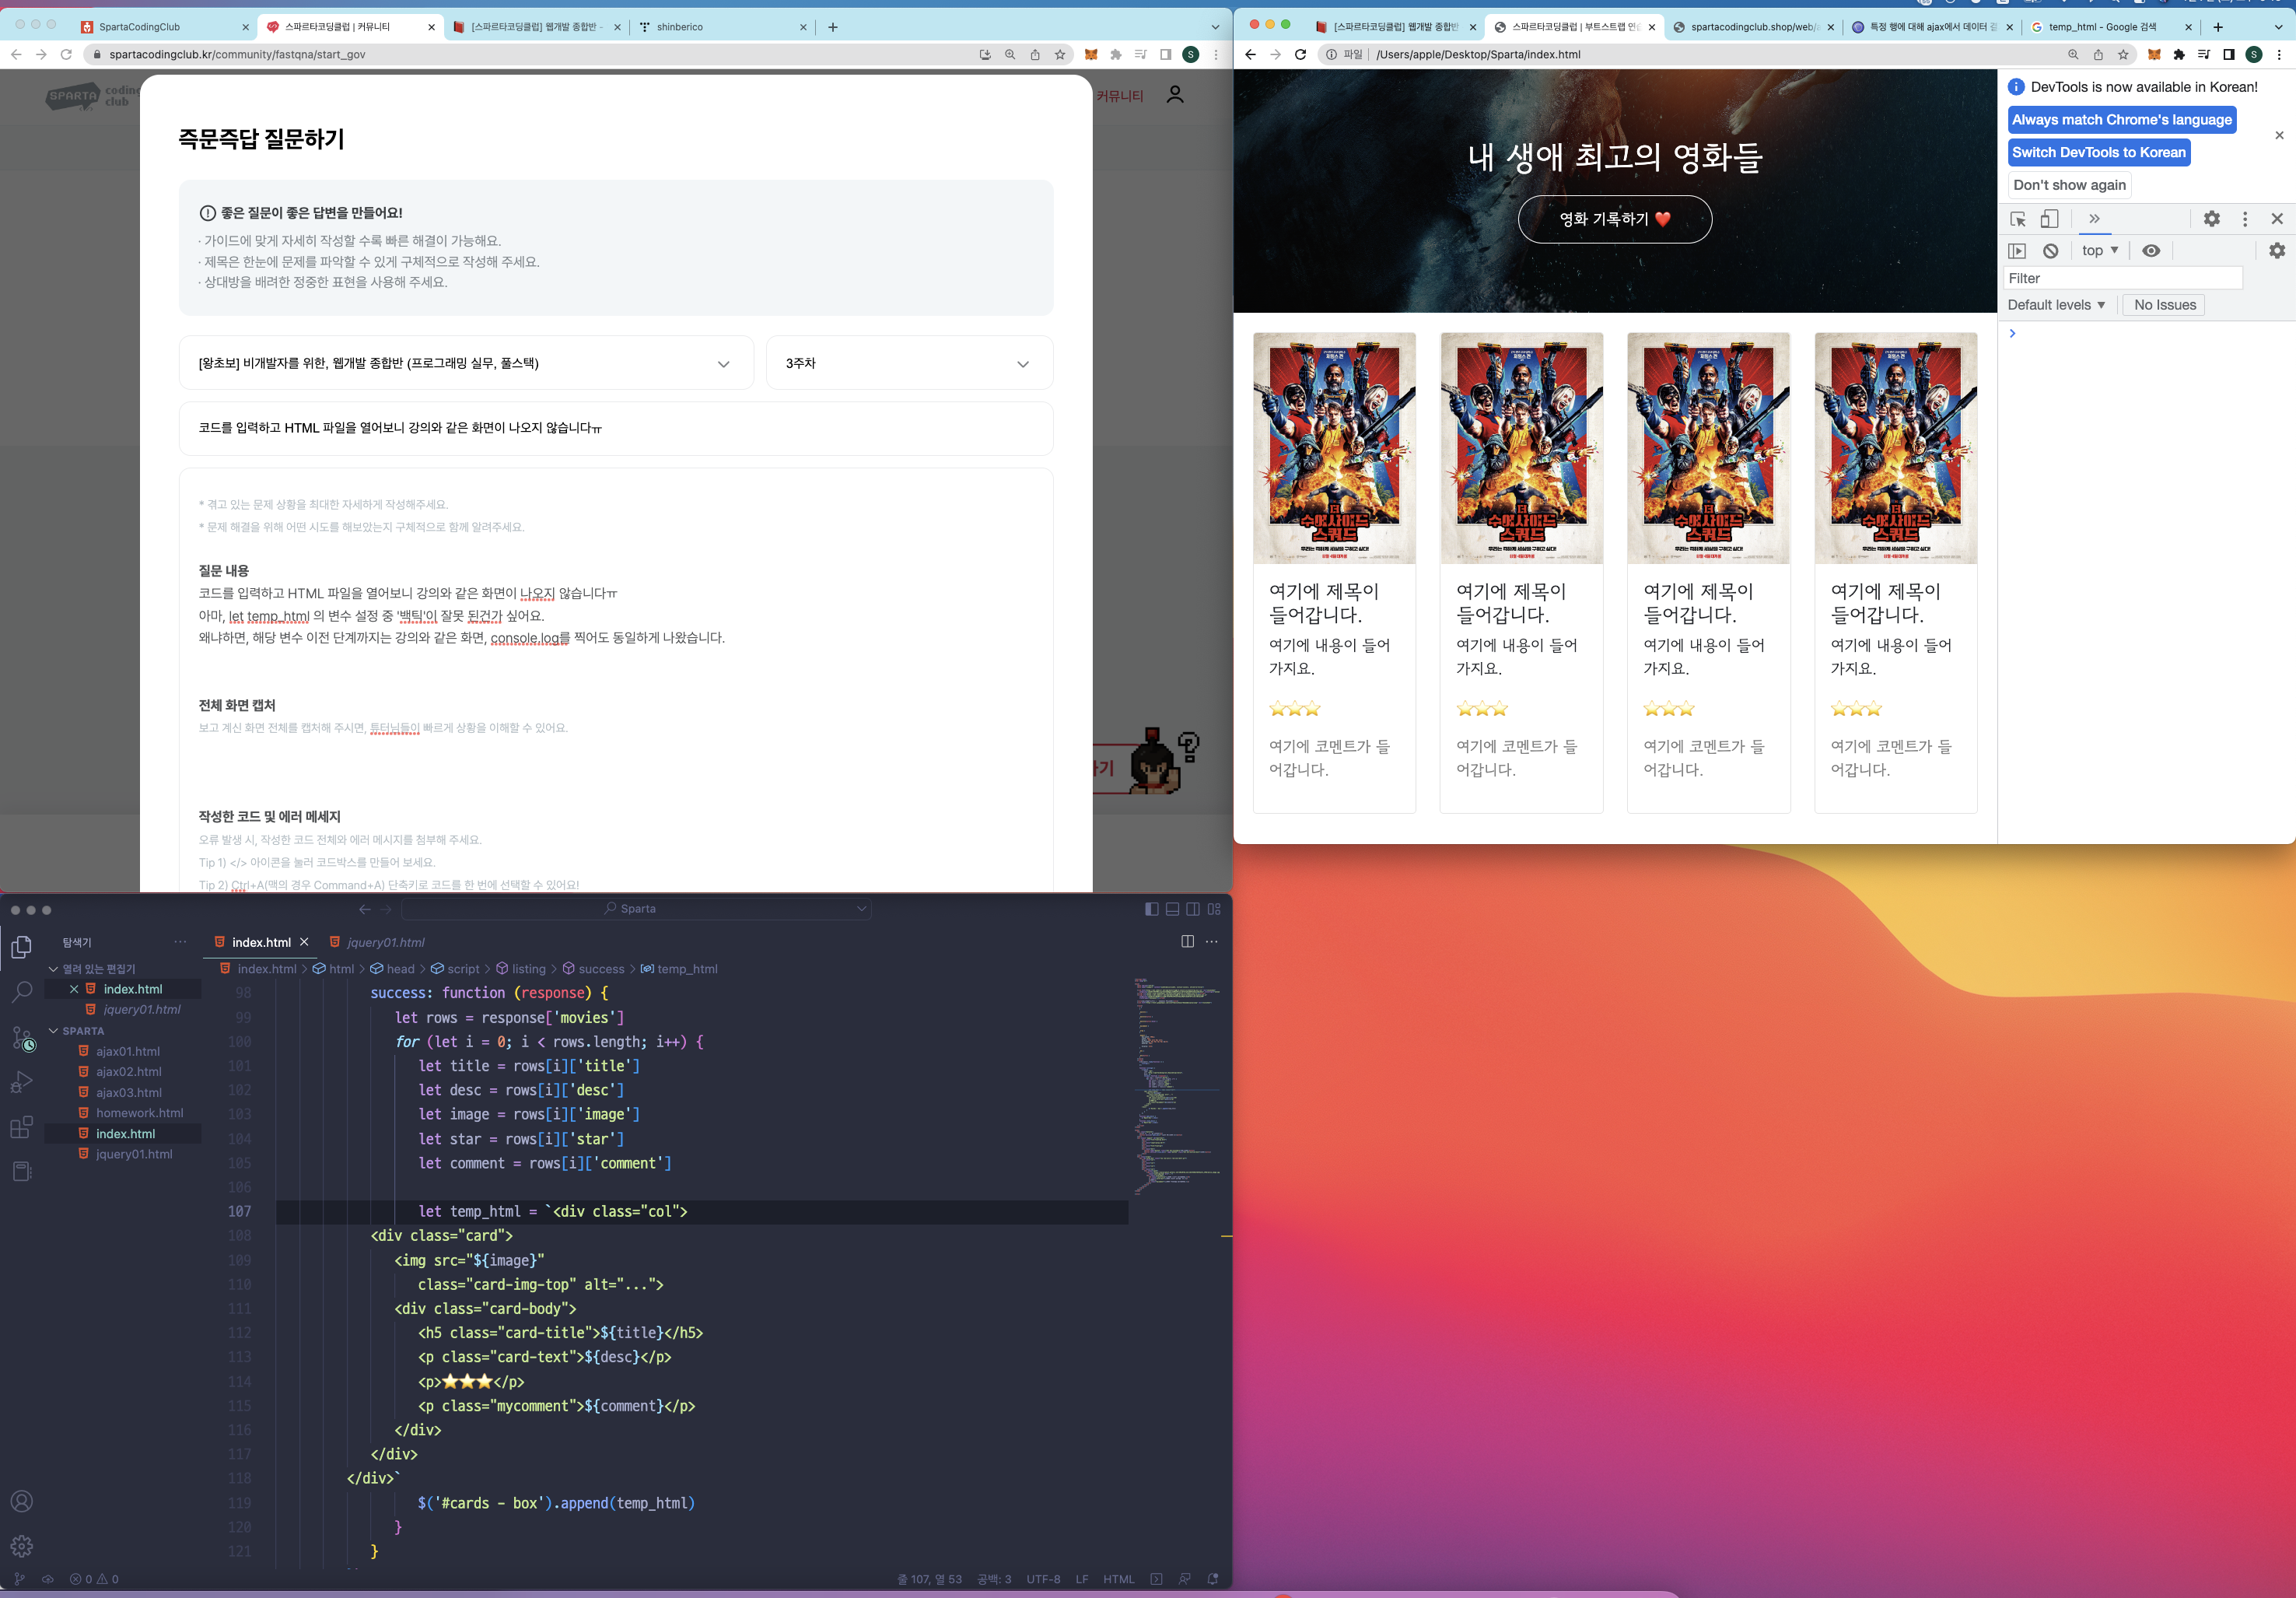Screen dimensions: 2296x1598
Task: Bookmark the page with left Chrome star
Action: (x=1060, y=55)
